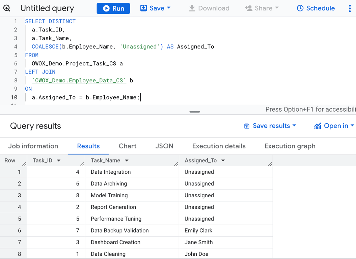Screen dimensions: 356x259
Task: Click OWOX_Demo.Project_Task_CS on line 6
Action: click(74, 63)
